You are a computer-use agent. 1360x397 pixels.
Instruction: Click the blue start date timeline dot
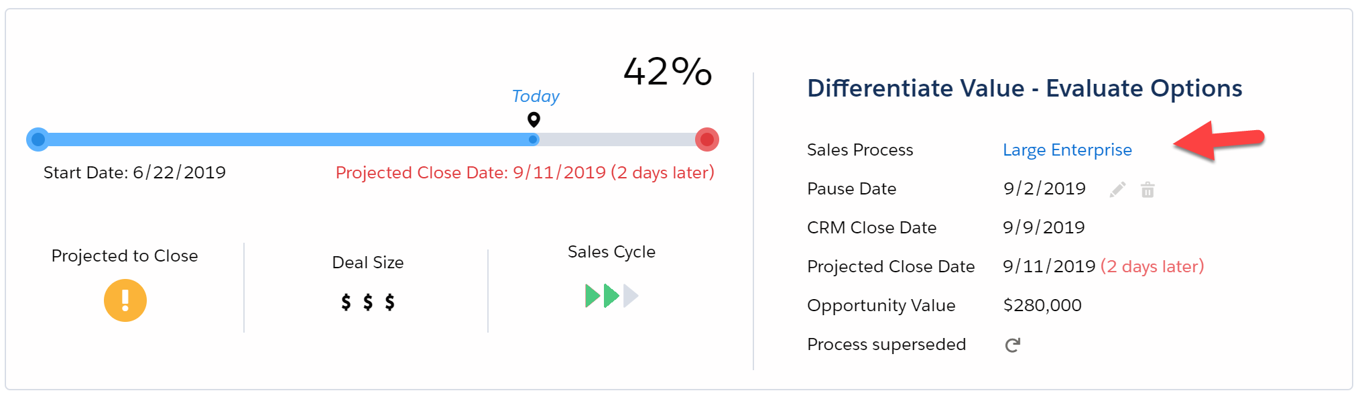point(38,139)
